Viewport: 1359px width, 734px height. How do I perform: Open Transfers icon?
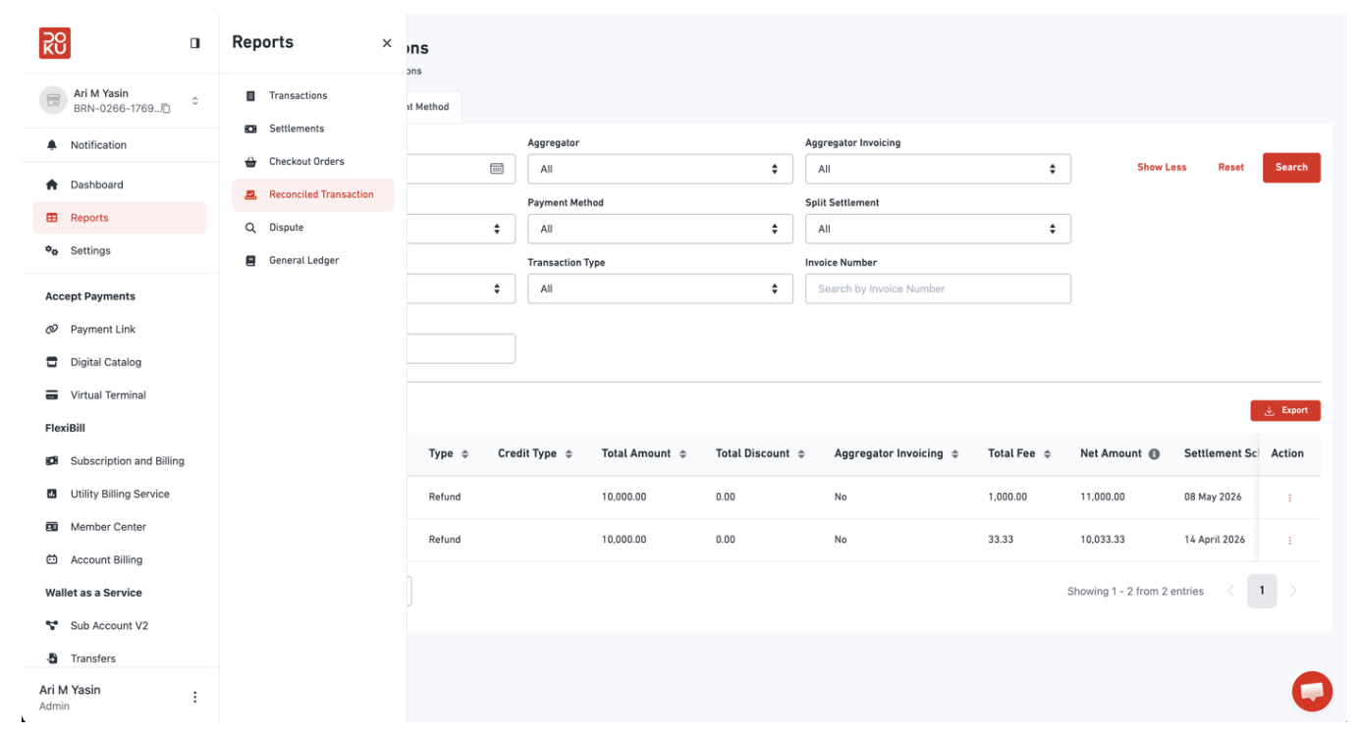[52, 658]
